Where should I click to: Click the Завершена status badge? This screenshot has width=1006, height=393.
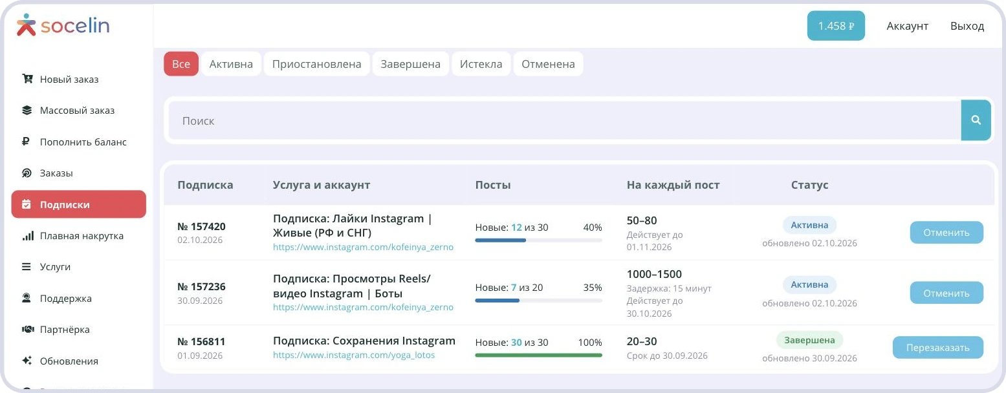point(809,340)
